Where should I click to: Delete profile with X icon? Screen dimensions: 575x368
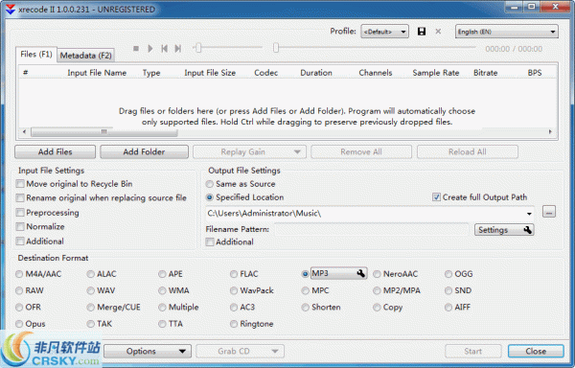pyautogui.click(x=438, y=32)
